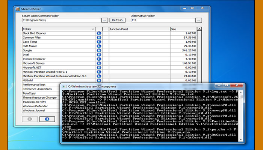This screenshot has width=263, height=150.
Task: Select the Microsoft.NET folder
Action: (32, 67)
